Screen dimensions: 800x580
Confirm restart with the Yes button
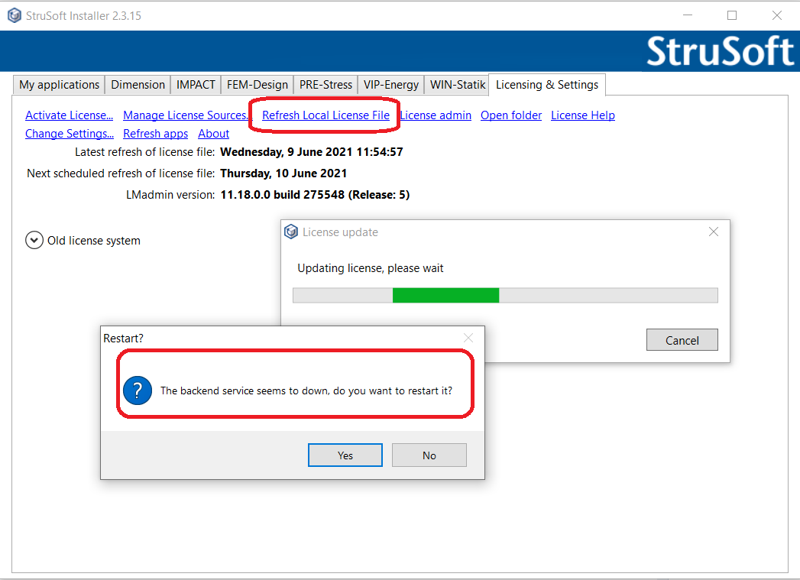(345, 455)
